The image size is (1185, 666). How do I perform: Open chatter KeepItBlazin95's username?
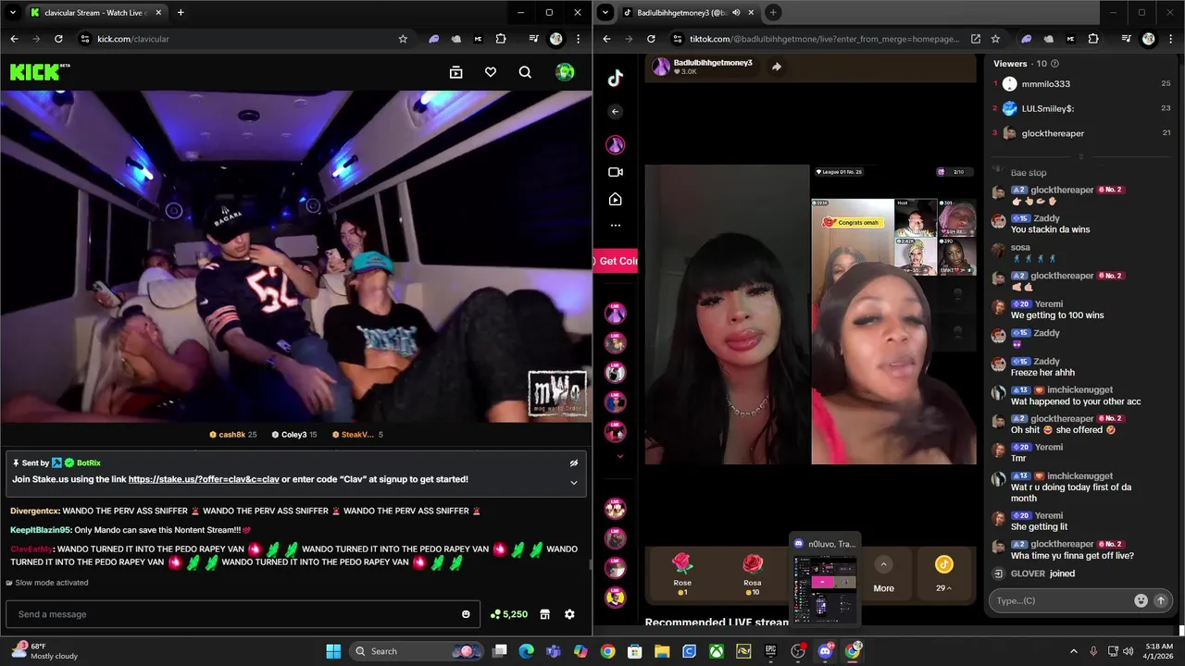pos(41,530)
